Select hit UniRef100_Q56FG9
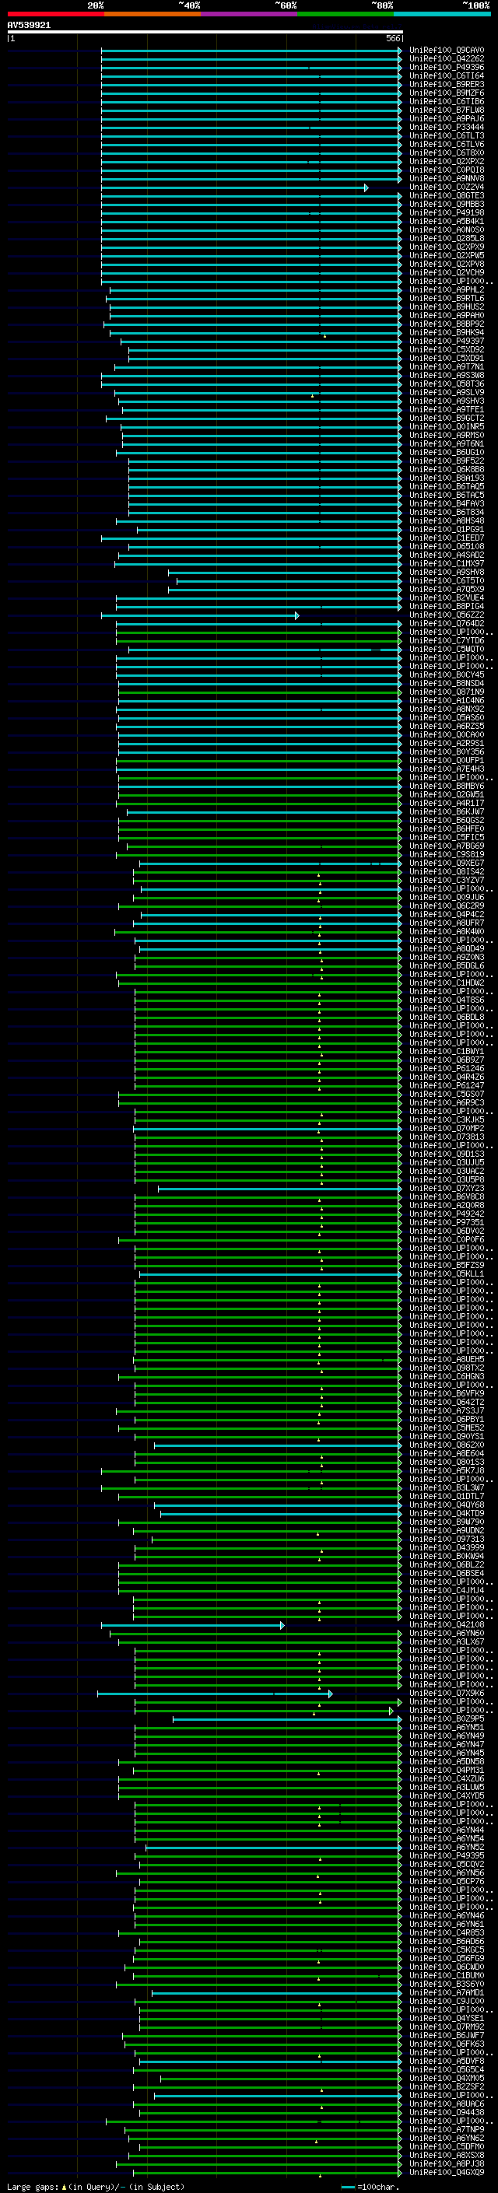Viewport: 498px width, 2193px height. [447, 1958]
